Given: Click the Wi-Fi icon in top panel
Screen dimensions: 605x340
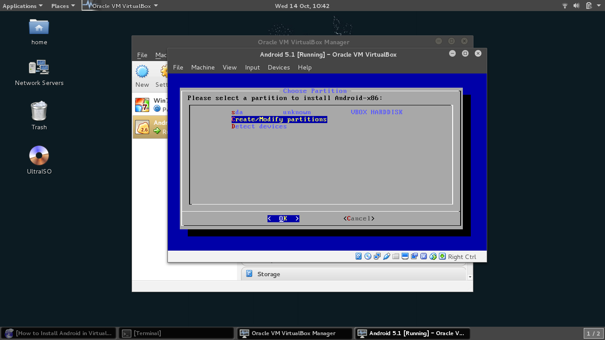Looking at the screenshot, I should (x=565, y=6).
